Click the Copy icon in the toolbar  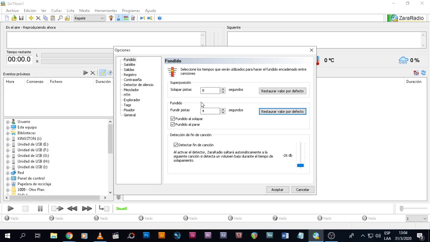point(45,18)
